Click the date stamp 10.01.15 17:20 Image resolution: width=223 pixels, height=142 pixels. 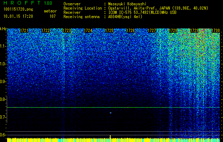[18, 16]
